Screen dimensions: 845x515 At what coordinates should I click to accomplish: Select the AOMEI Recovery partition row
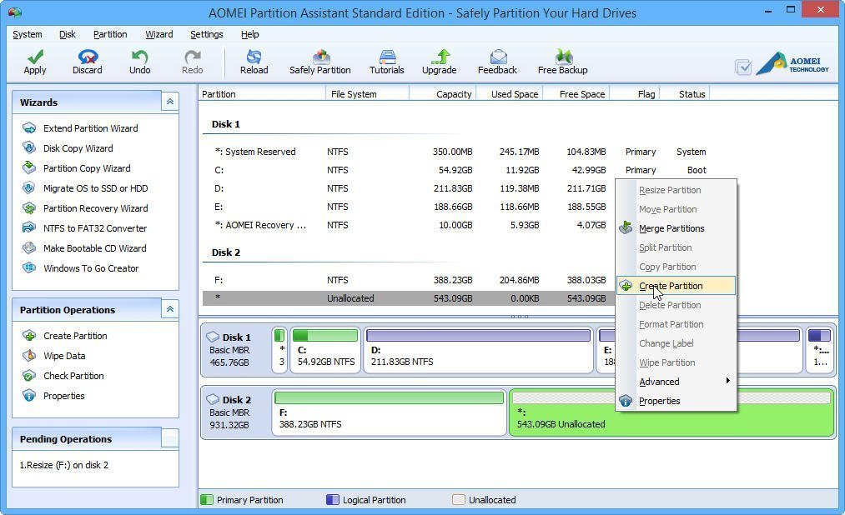(x=409, y=225)
